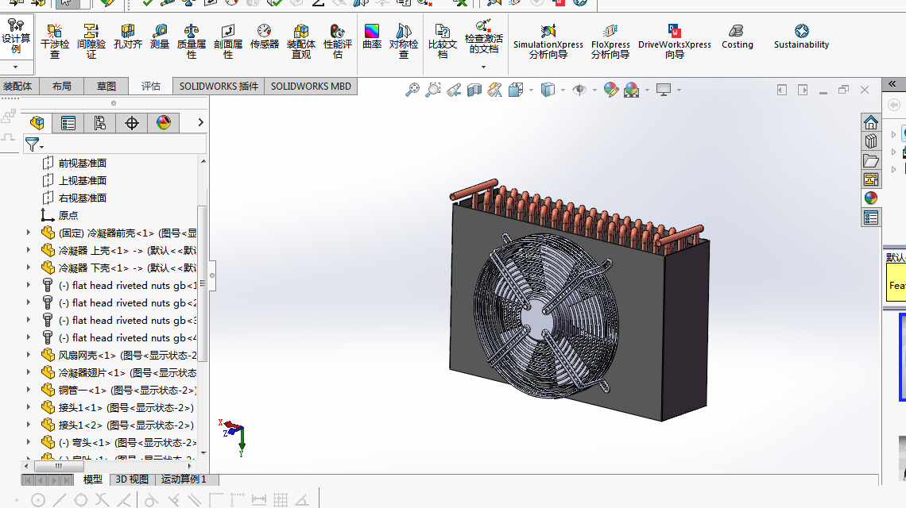
Task: Run 对称检查 symmetry check
Action: coord(403,41)
